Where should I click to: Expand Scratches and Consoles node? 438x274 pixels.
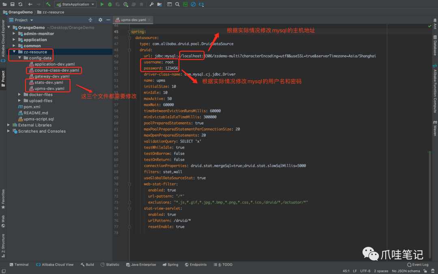(9, 131)
